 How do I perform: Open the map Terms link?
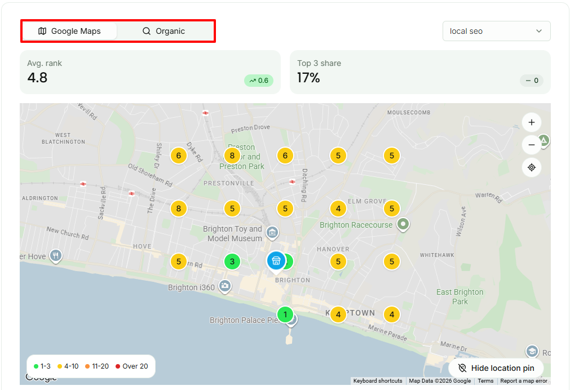(x=485, y=380)
